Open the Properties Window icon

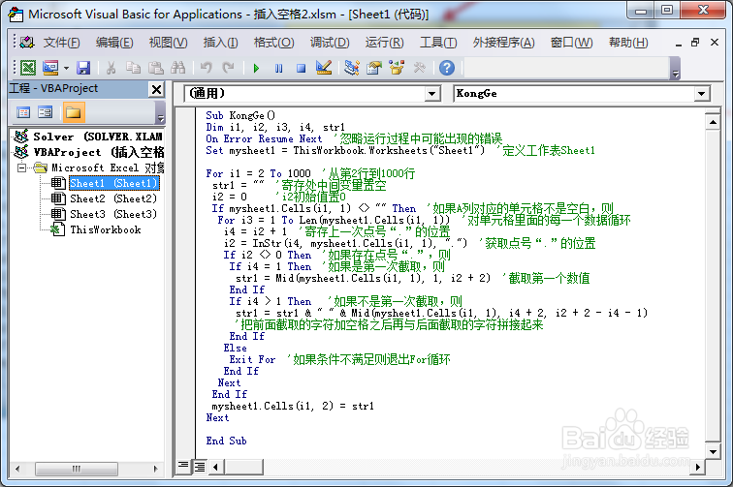point(374,68)
